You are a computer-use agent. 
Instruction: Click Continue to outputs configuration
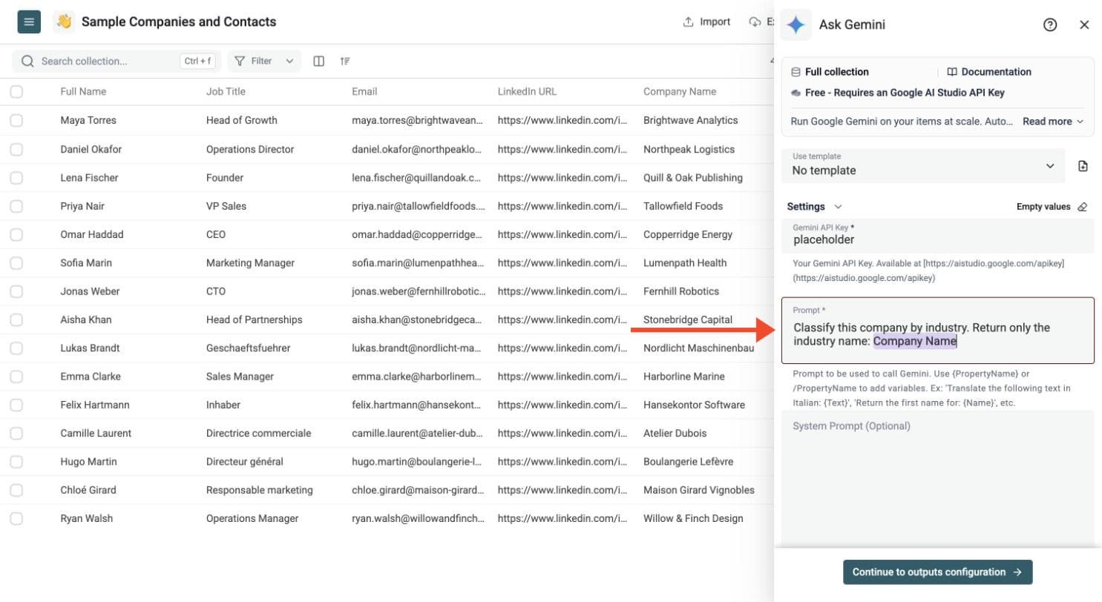coord(938,572)
